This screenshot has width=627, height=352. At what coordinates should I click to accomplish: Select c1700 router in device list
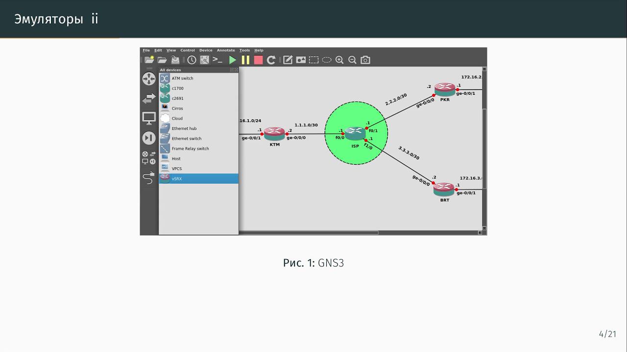(x=198, y=88)
